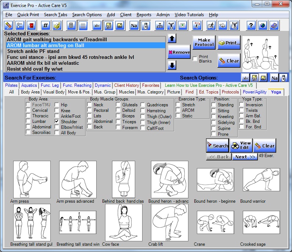Move selected exercise down with arrow
This screenshot has height=252, width=292.
click(172, 65)
